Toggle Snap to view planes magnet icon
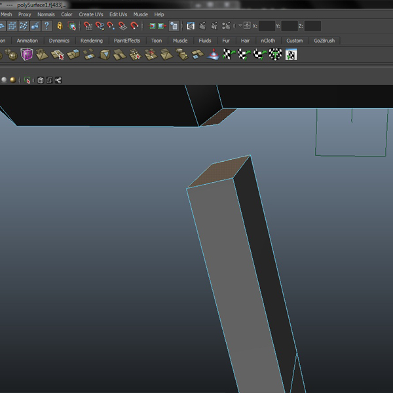Image resolution: width=393 pixels, height=393 pixels. pos(122,26)
